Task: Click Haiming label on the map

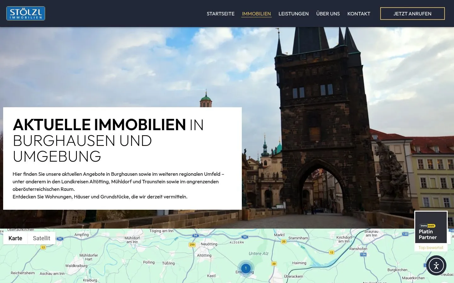Action: coord(299,263)
